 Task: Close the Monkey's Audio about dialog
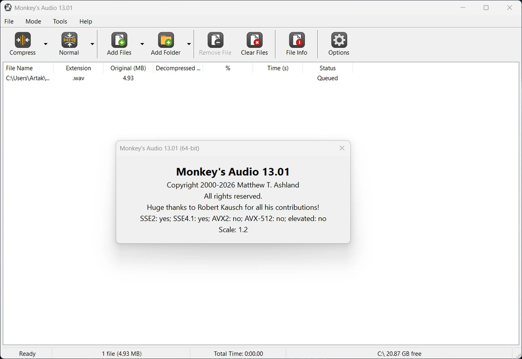point(342,148)
